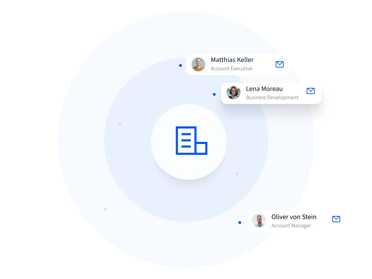Email Matthias Keller via envelope icon
The width and height of the screenshot is (372, 279).
(279, 64)
